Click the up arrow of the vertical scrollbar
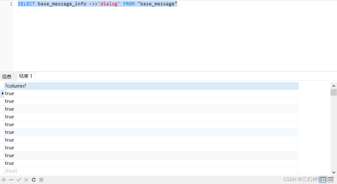This screenshot has height=184, width=337. [334, 86]
